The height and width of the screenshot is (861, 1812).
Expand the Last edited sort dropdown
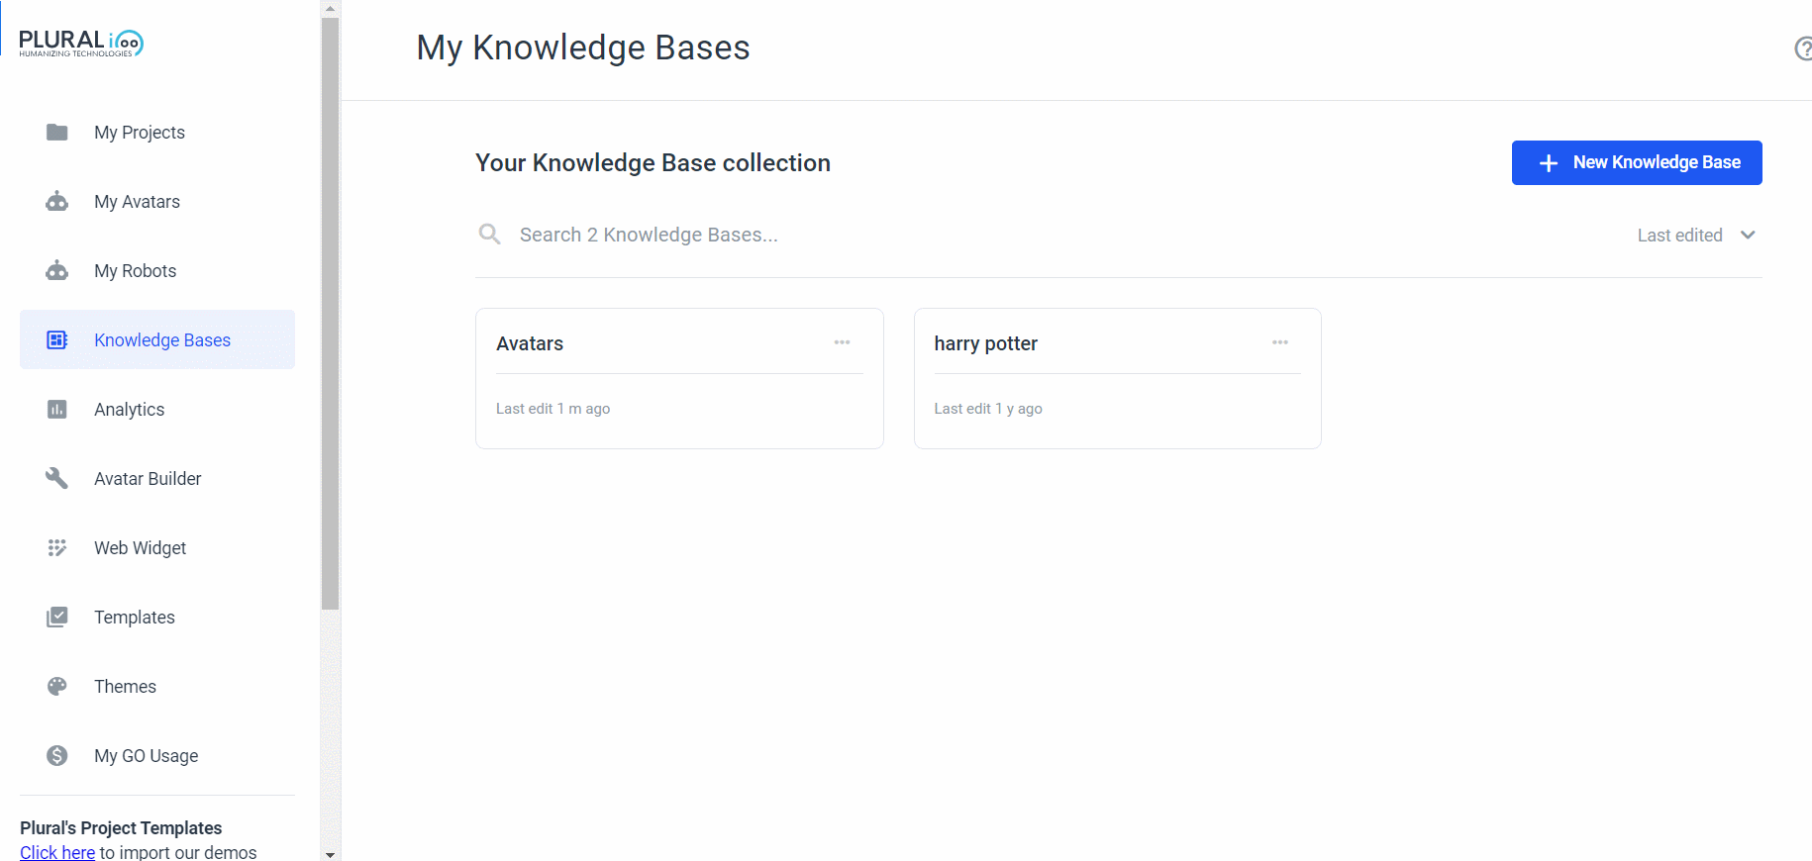point(1696,235)
